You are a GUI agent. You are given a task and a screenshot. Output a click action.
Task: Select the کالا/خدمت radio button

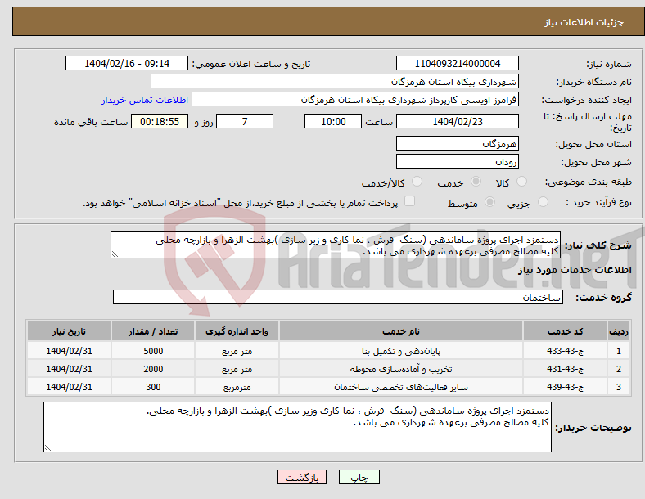coord(417,182)
